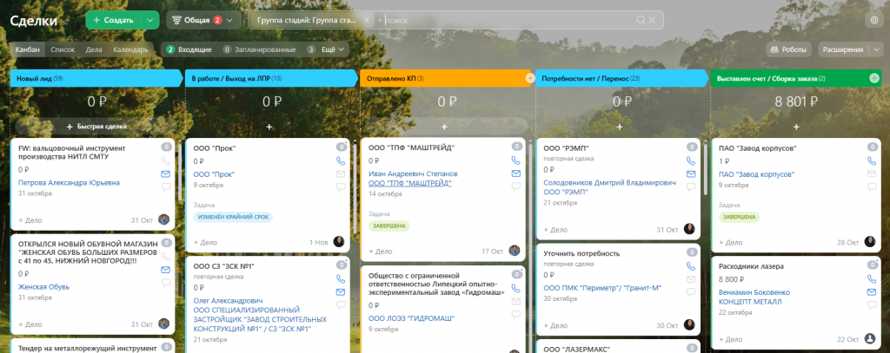
Task: Click phone icon on ООО "РЭМП" card
Action: [690, 161]
